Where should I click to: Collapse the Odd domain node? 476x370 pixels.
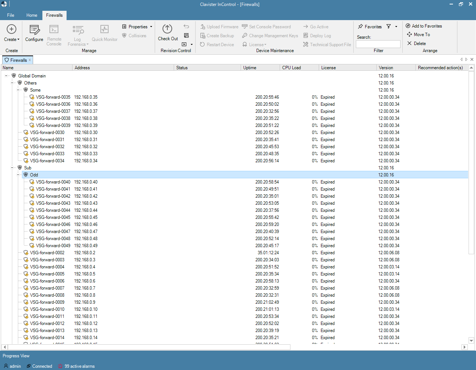tap(18, 175)
